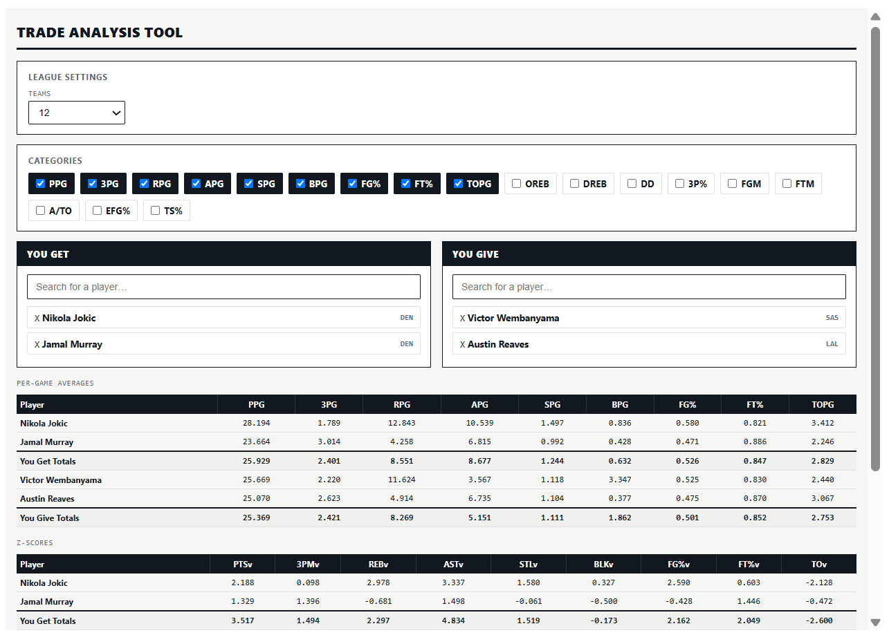Click the BPG column header in averages table

(x=620, y=405)
